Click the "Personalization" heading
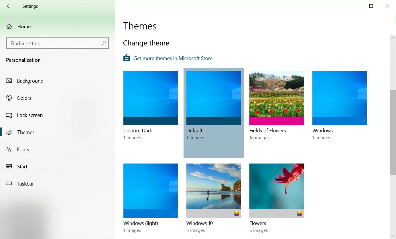Screen dimensions: 396x239 23,60
